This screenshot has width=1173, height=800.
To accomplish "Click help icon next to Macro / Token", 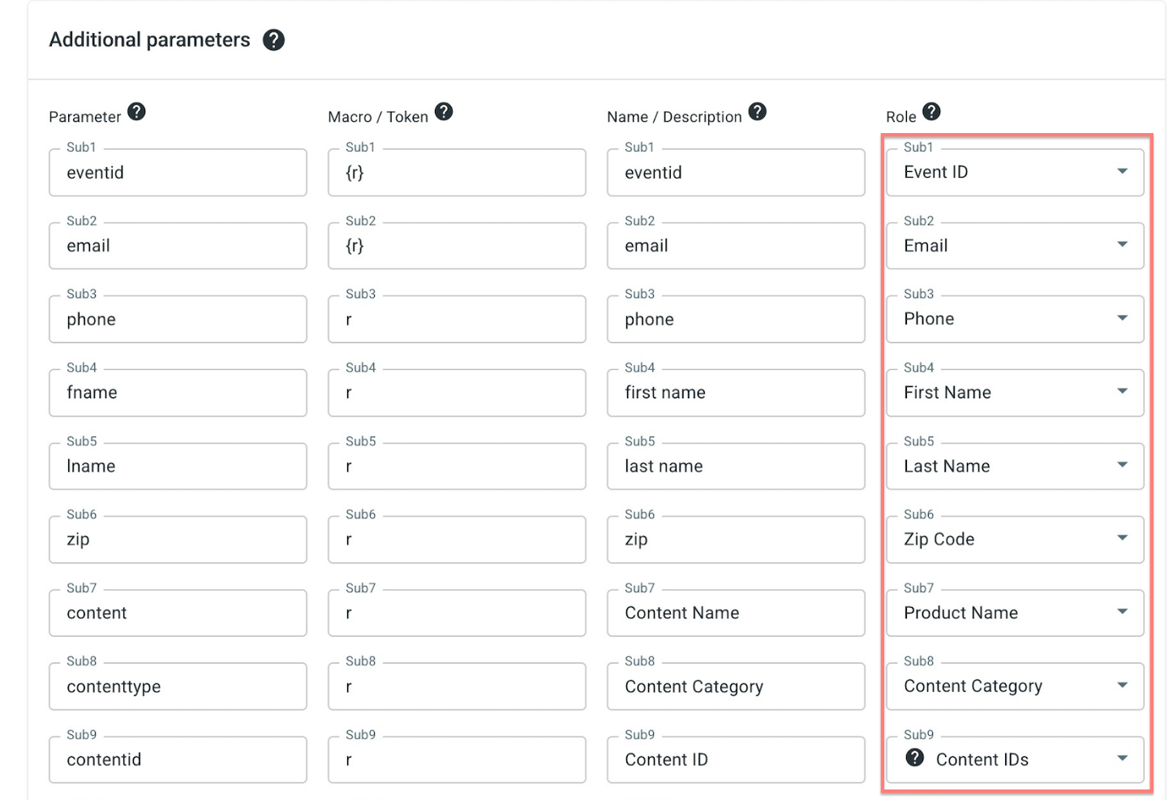I will [444, 111].
